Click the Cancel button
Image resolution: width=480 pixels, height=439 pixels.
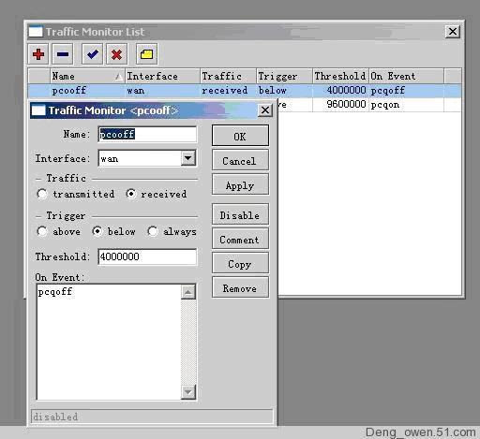click(240, 160)
